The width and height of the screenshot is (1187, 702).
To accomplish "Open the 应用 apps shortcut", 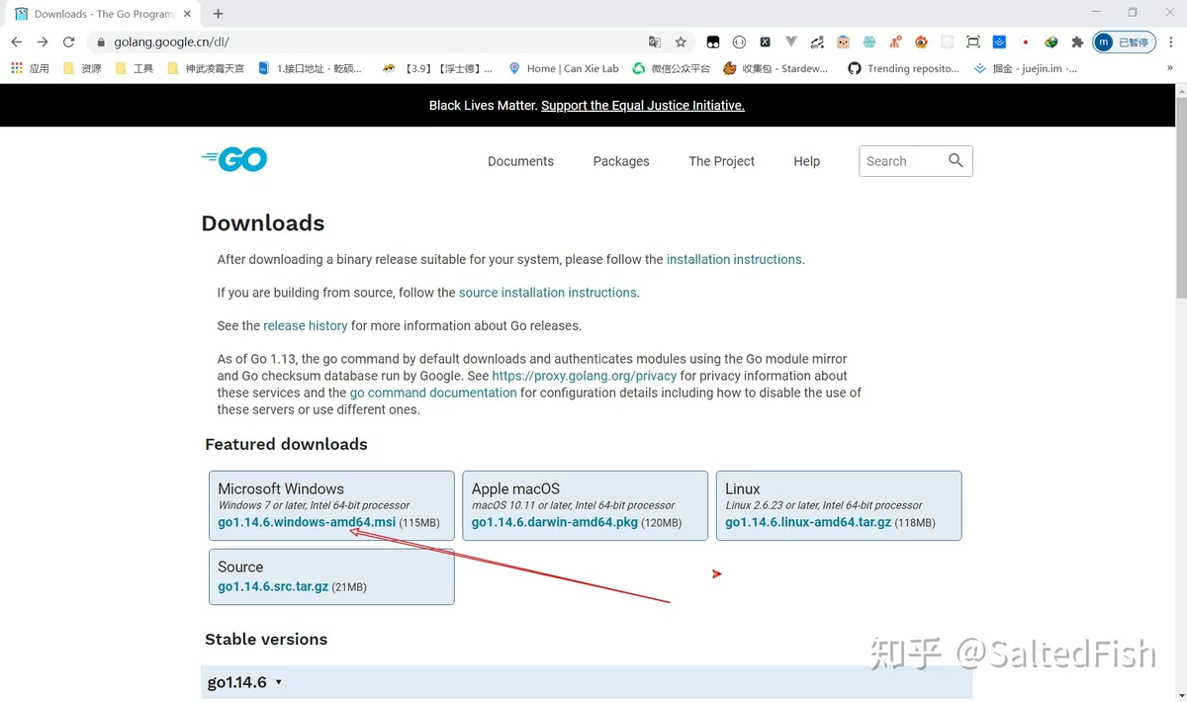I will pos(30,68).
